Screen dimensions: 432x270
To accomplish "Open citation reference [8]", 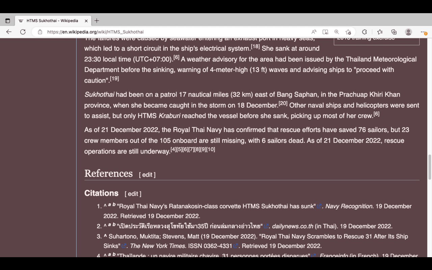I will [197, 149].
